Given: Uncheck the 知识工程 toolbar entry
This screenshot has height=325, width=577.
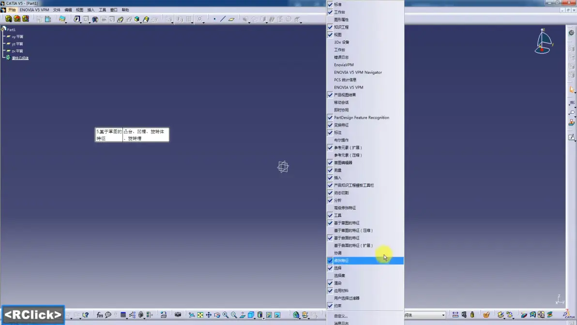Looking at the screenshot, I should coord(365,27).
